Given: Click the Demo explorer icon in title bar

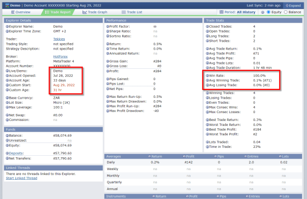Looking at the screenshot, I should (7, 5).
